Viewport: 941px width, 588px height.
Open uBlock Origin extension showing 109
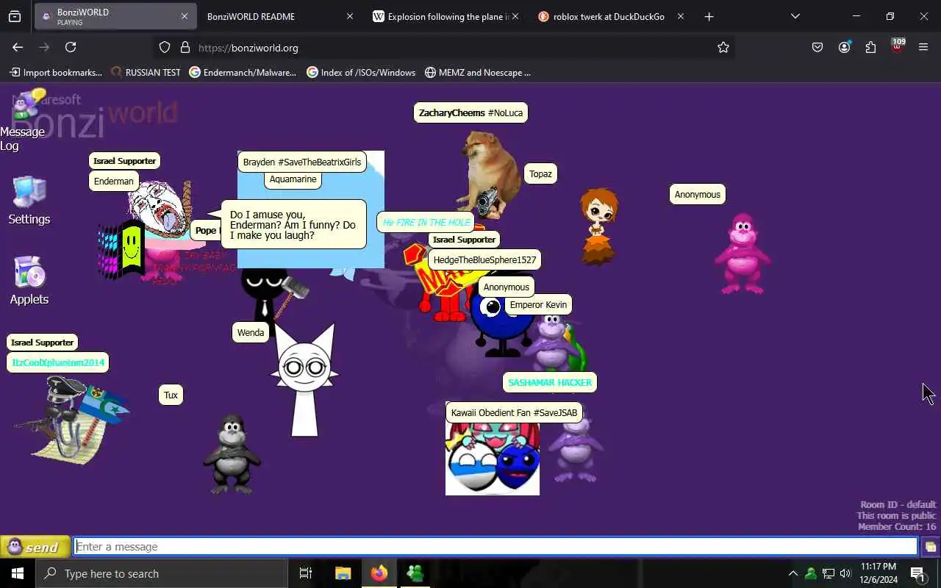[x=897, y=46]
